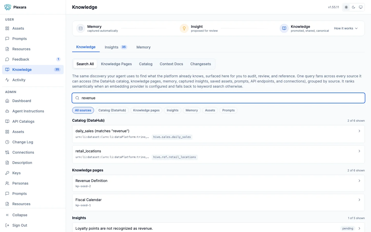Click hive.sales.daily_sales tag
The width and height of the screenshot is (371, 232).
(x=172, y=137)
